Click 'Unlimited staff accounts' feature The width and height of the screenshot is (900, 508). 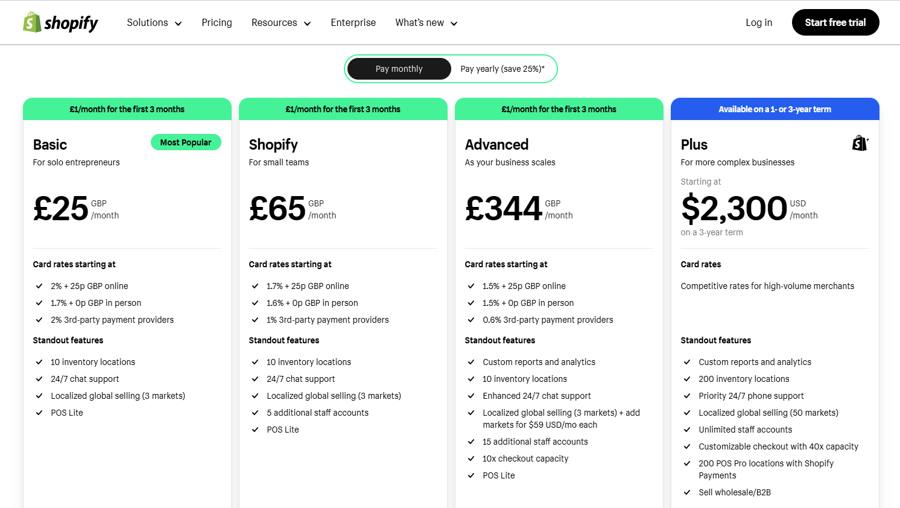click(x=746, y=430)
